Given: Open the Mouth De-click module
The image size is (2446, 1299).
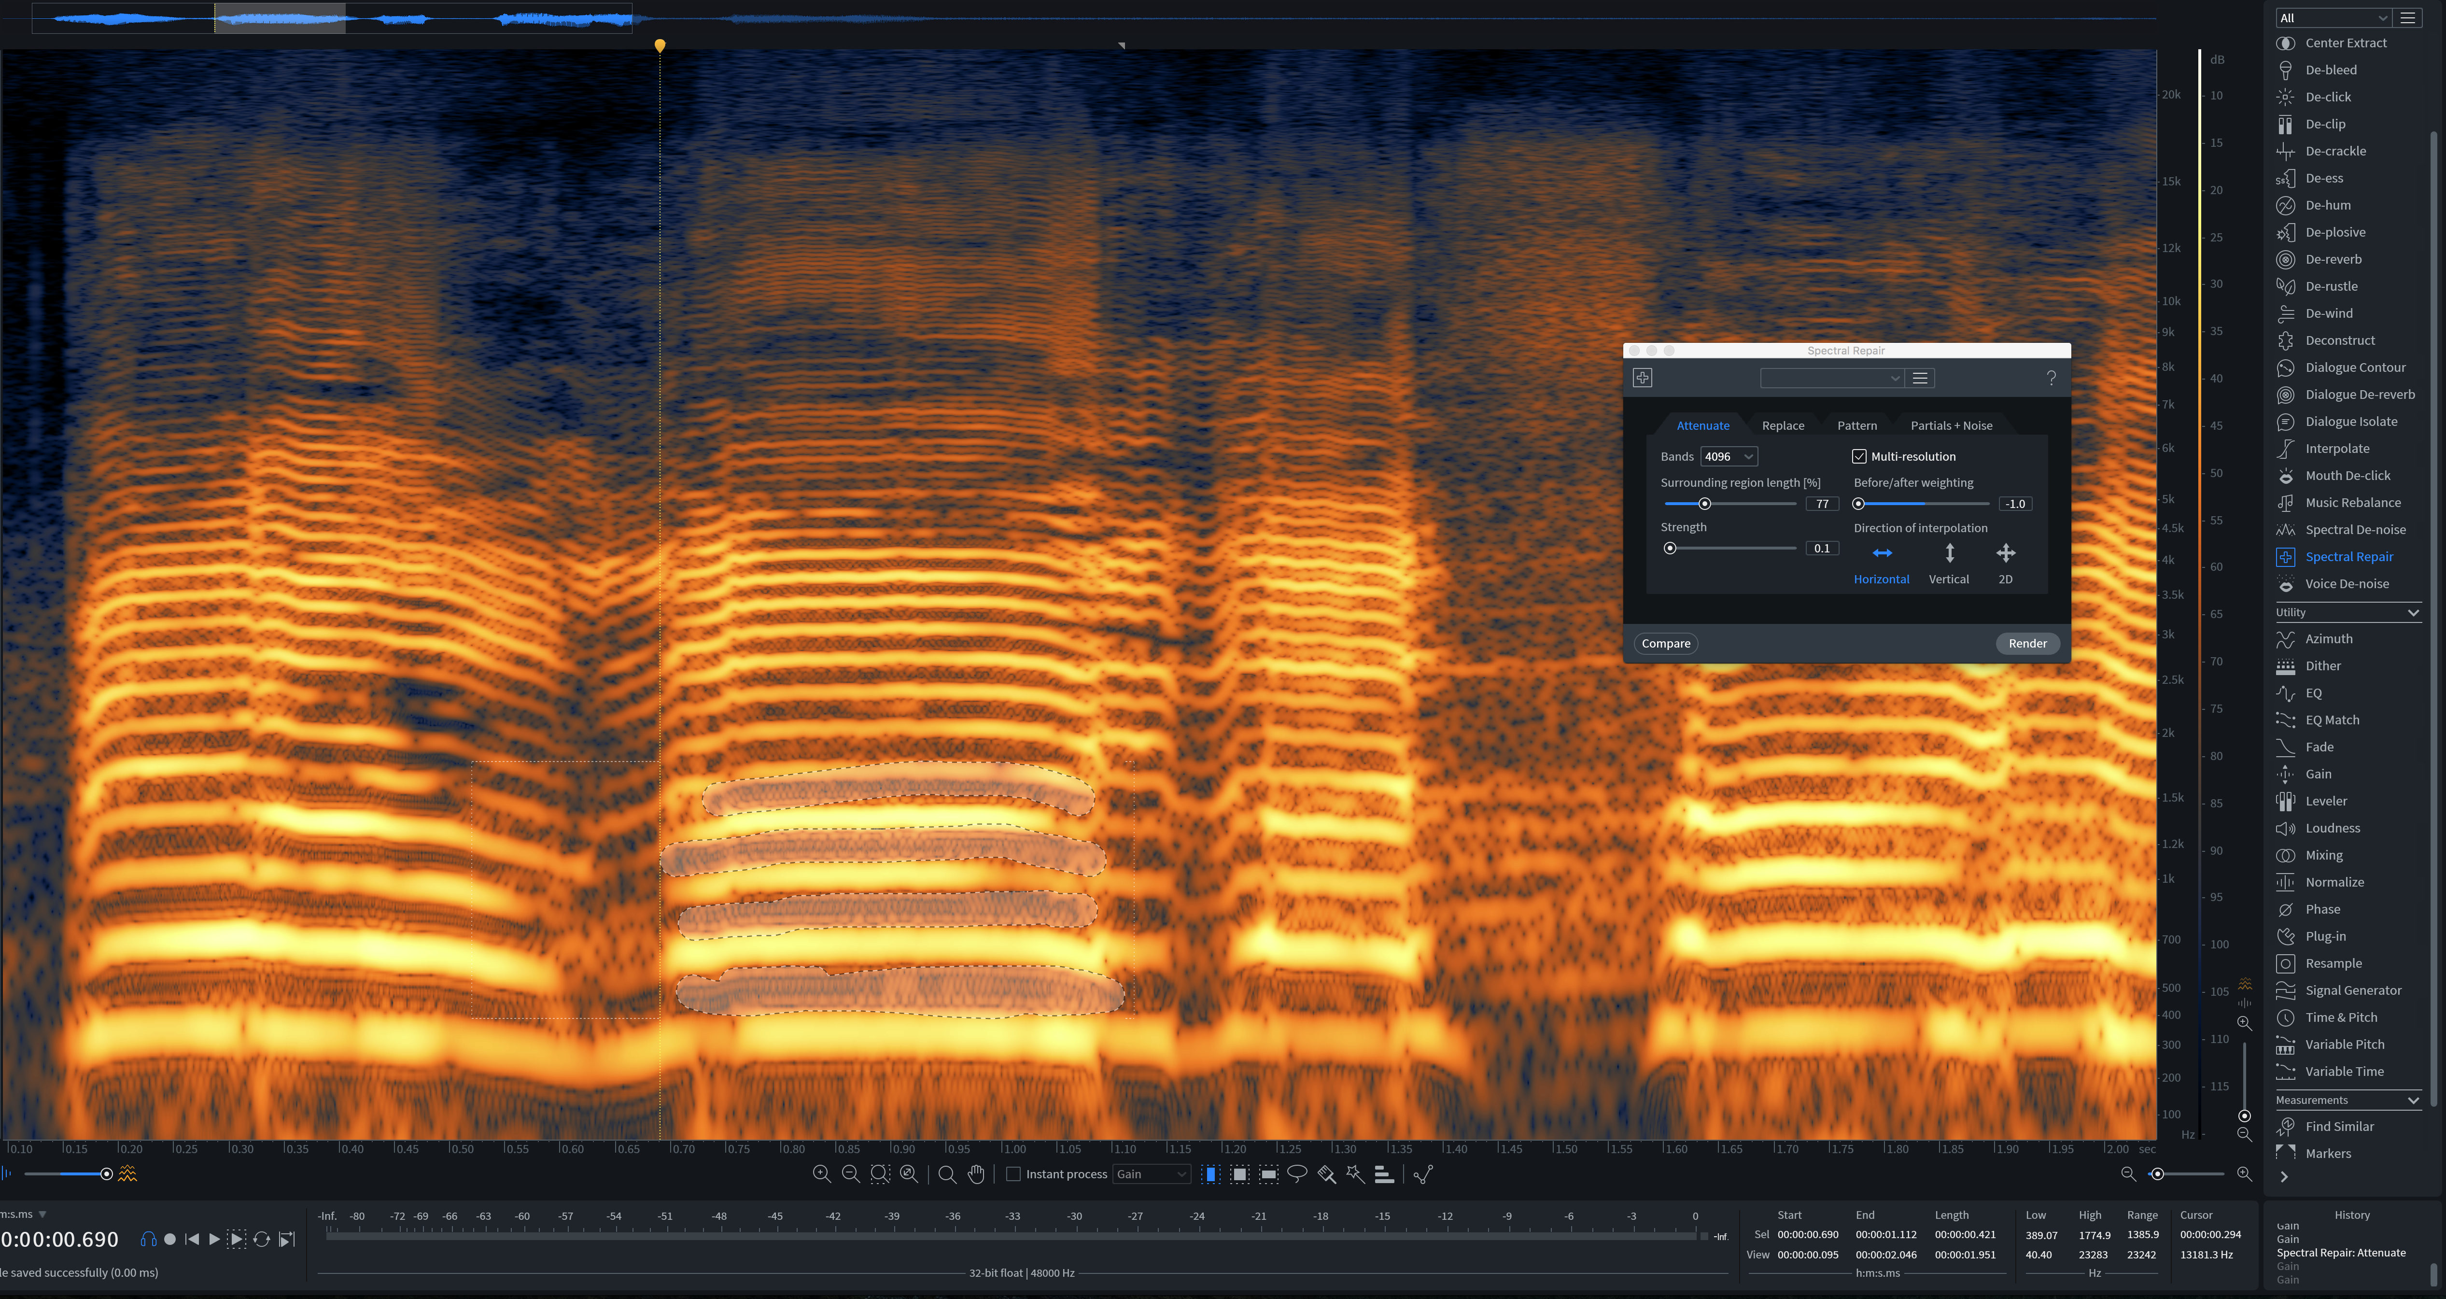Looking at the screenshot, I should 2347,476.
